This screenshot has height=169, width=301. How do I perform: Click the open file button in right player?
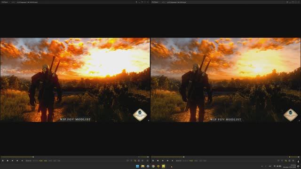[x=173, y=161]
